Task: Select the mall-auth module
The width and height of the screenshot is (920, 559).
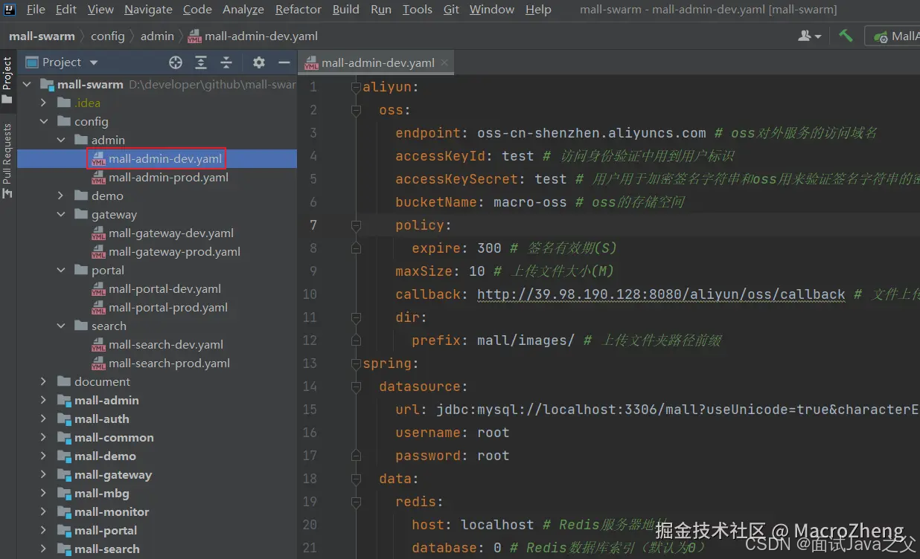Action: 102,419
